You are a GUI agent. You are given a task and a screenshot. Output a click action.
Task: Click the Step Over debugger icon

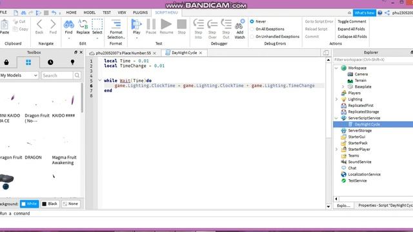[x=212, y=24]
